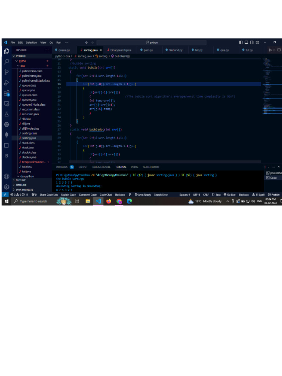Viewport: 282px width, 376px height.
Task: Open the Testing flask icon
Action: 6,114
